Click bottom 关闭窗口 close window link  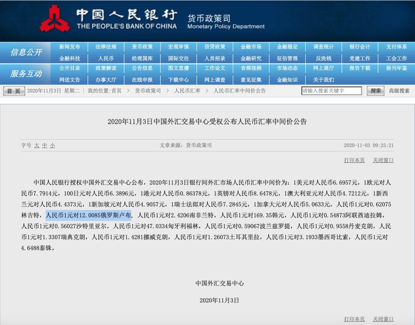point(383,319)
